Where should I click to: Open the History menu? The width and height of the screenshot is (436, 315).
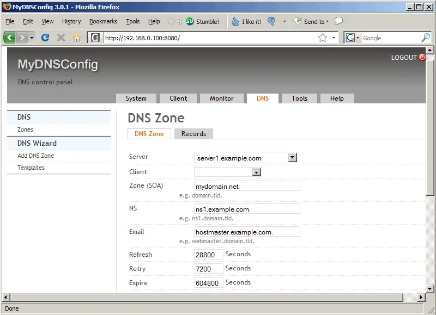coord(71,21)
